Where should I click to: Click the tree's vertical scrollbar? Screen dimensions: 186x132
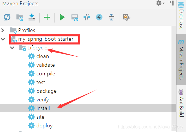174,79
